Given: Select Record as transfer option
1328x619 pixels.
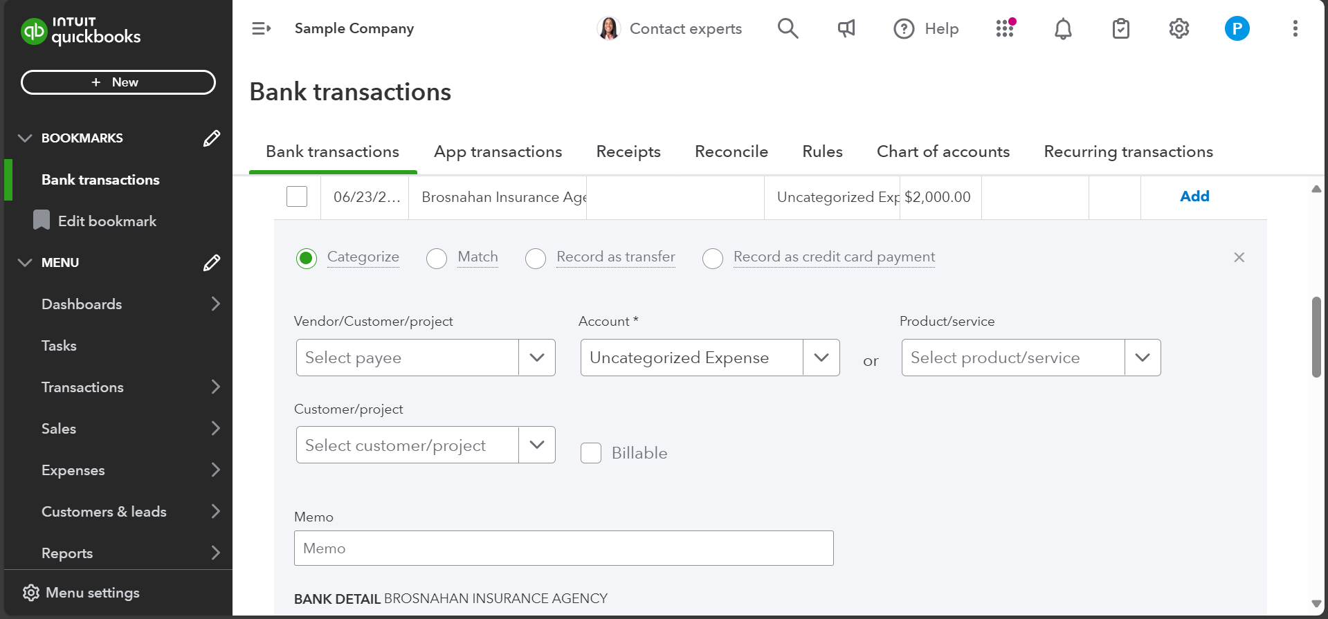Looking at the screenshot, I should click(536, 258).
